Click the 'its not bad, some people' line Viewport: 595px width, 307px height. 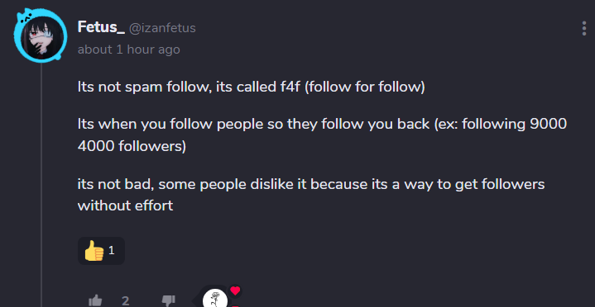tap(311, 184)
